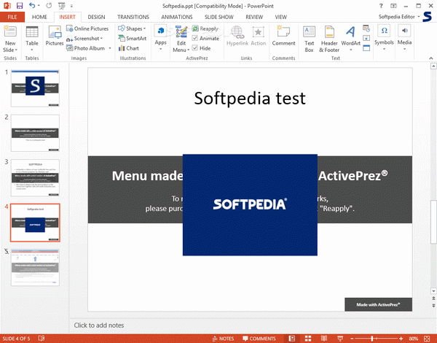Click the Reapply button in ActivePrez

[x=205, y=28]
